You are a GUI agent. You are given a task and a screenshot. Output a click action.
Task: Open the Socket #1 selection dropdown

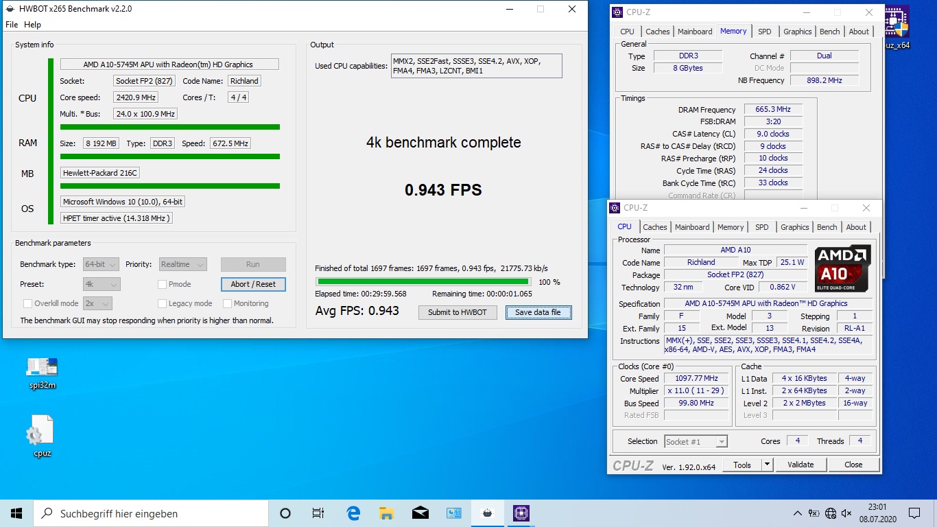tap(696, 441)
